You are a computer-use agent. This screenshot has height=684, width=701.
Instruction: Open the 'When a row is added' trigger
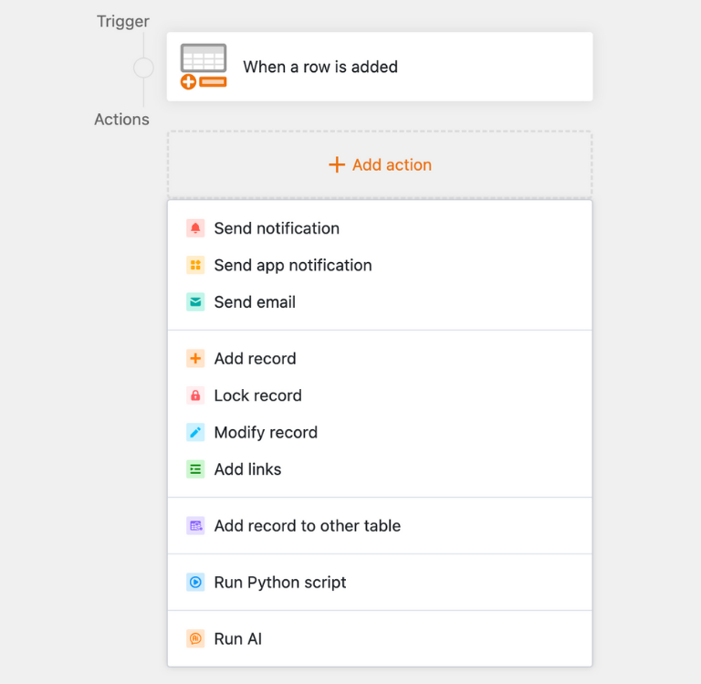(320, 67)
